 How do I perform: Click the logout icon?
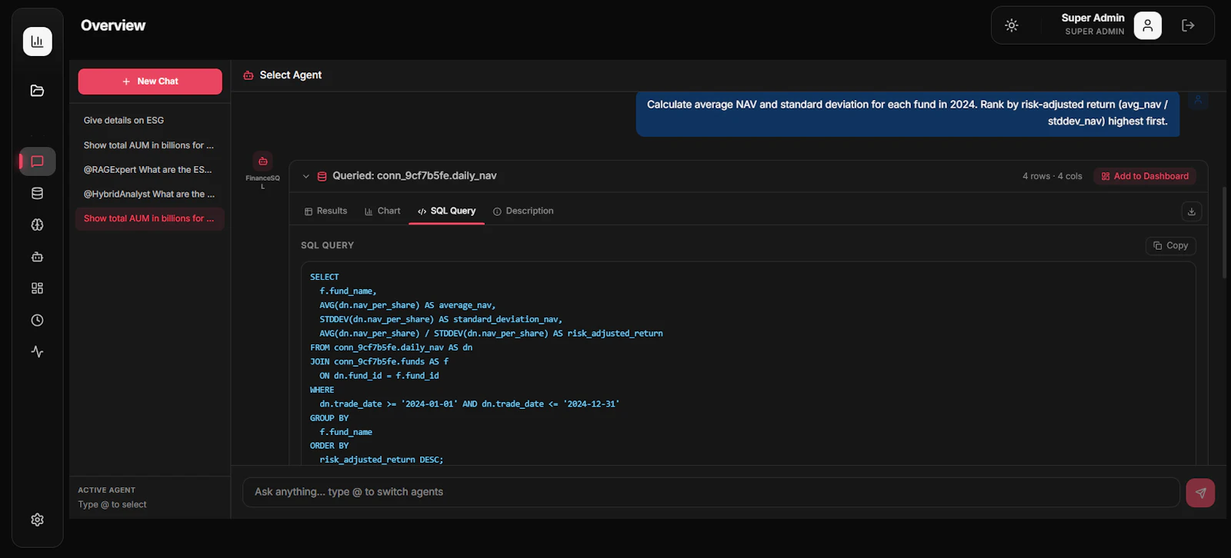pos(1188,25)
